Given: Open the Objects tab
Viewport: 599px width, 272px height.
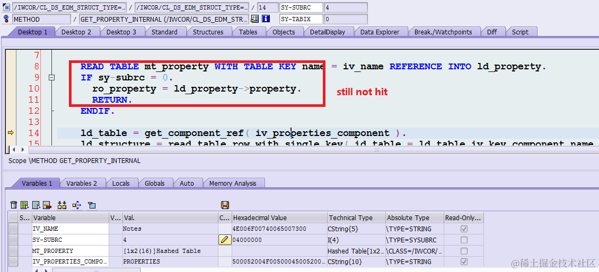Looking at the screenshot, I should coord(284,32).
